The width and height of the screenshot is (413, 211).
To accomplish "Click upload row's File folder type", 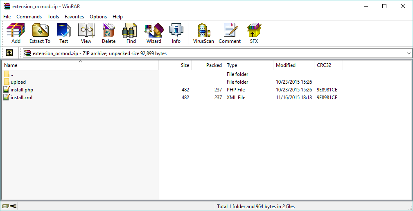I will [x=237, y=82].
